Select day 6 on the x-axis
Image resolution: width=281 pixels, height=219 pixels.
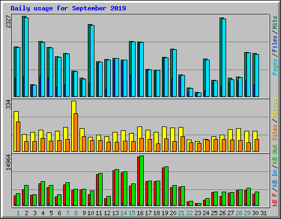(x=59, y=213)
